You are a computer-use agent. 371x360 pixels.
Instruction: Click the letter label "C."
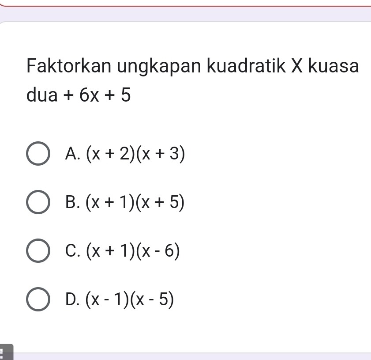tap(71, 252)
